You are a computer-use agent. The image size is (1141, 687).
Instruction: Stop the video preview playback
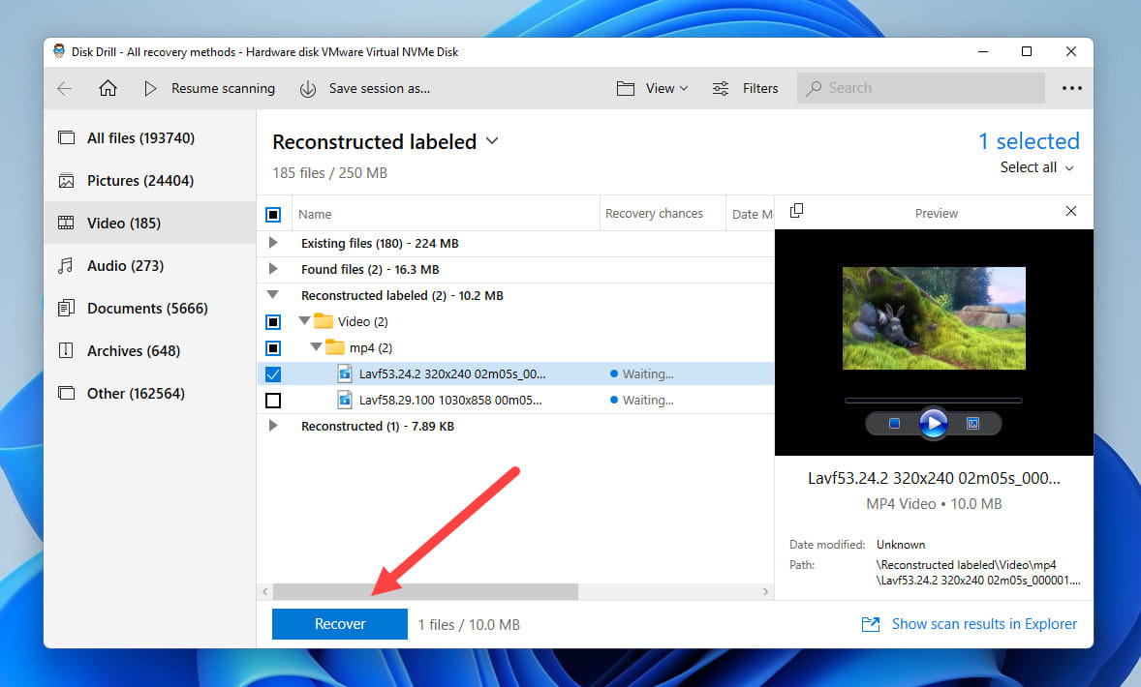tap(894, 423)
